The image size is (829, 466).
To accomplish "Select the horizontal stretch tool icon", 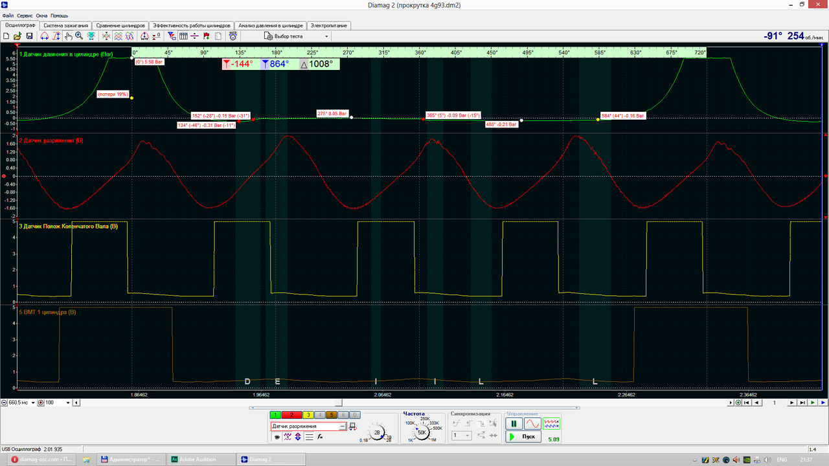I will 44,36.
